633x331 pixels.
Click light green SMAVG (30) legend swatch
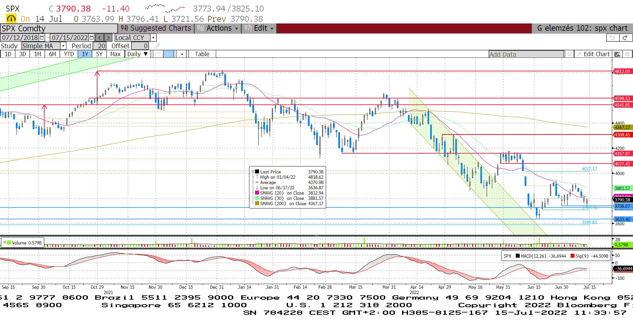[257, 198]
